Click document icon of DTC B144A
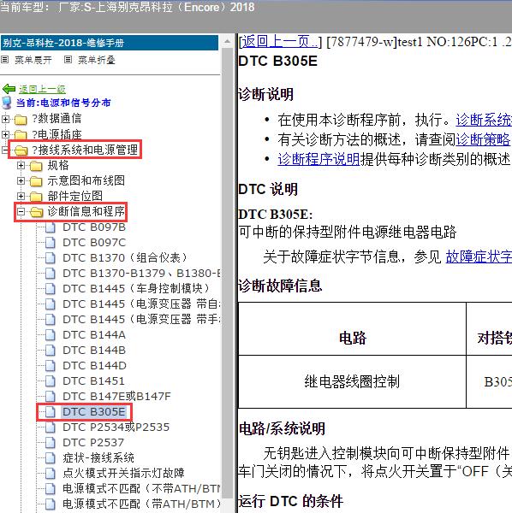The image size is (512, 513). coord(51,334)
